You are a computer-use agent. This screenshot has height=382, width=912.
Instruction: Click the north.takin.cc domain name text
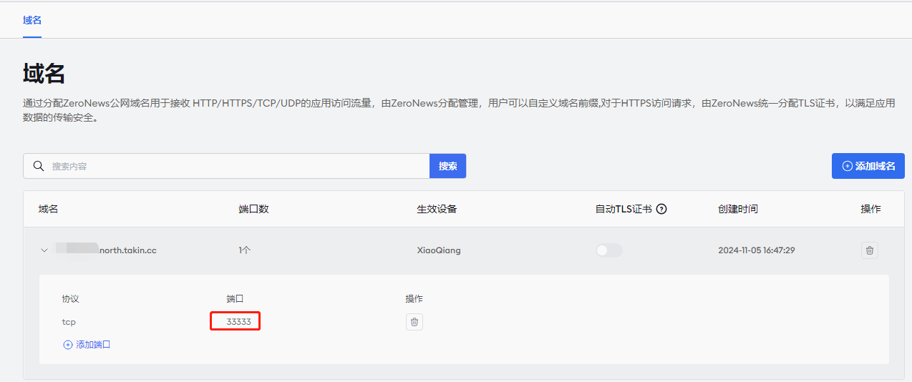pos(128,250)
